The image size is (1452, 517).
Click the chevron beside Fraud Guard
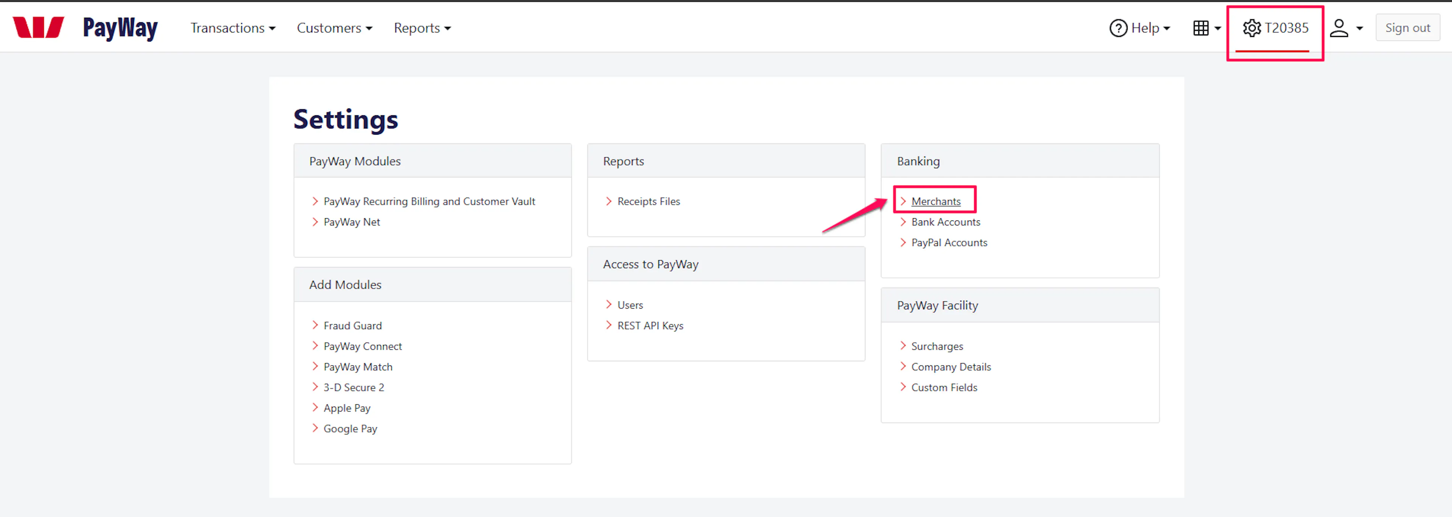click(x=315, y=325)
